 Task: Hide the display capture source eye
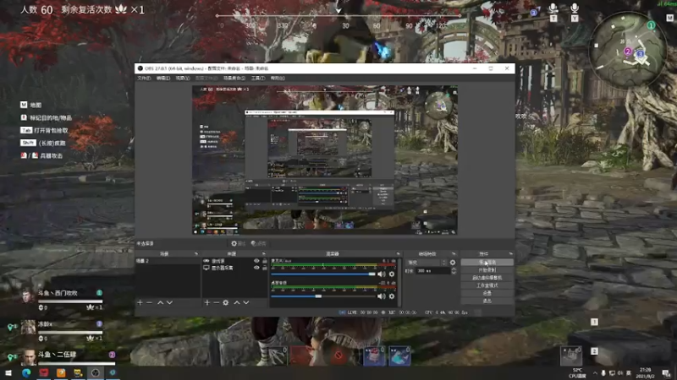pyautogui.click(x=256, y=268)
